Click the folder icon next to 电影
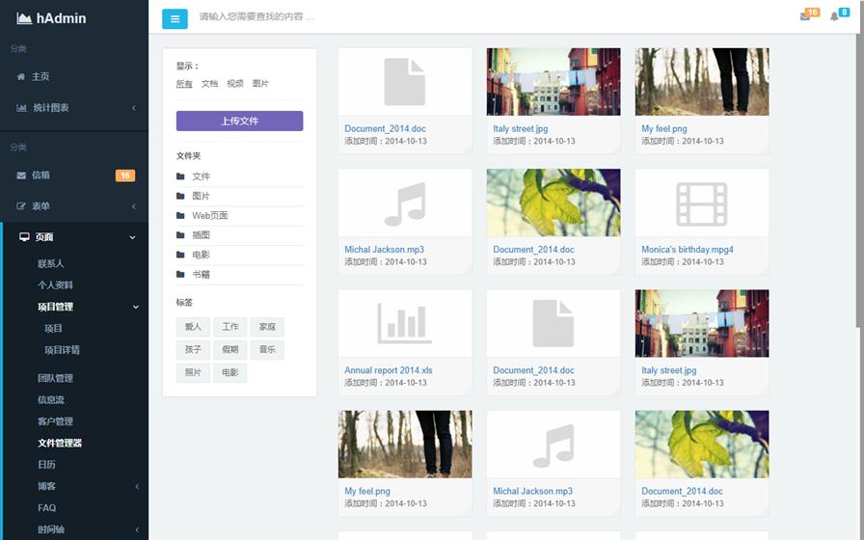The height and width of the screenshot is (540, 864). tap(180, 255)
